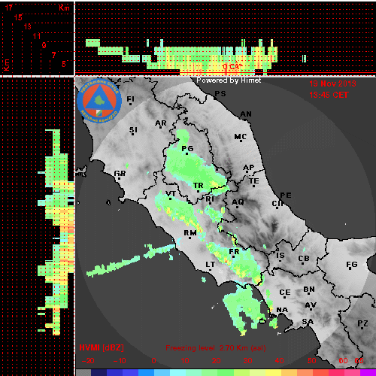Click the 17 Km altitude scale label

[9, 8]
